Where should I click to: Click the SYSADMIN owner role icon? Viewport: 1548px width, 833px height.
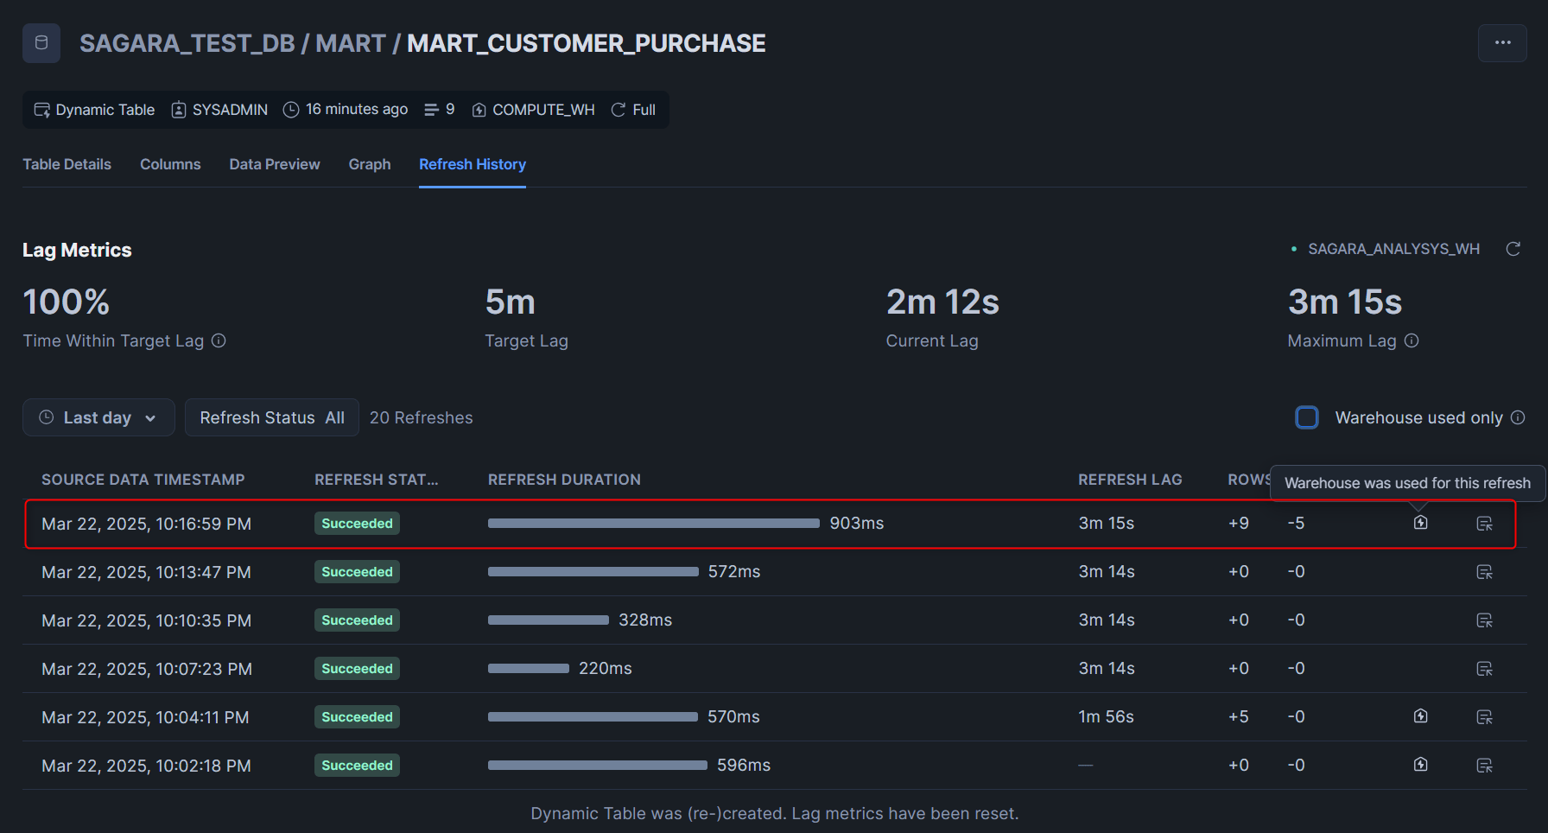click(179, 110)
